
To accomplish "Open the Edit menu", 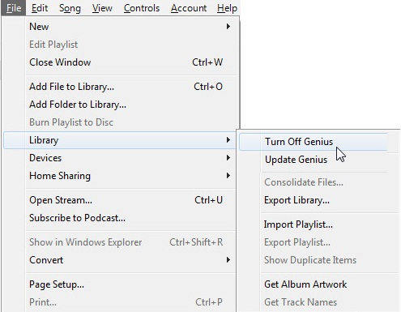I will tap(40, 8).
